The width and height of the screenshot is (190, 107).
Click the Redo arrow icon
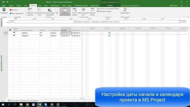pos(12,2)
